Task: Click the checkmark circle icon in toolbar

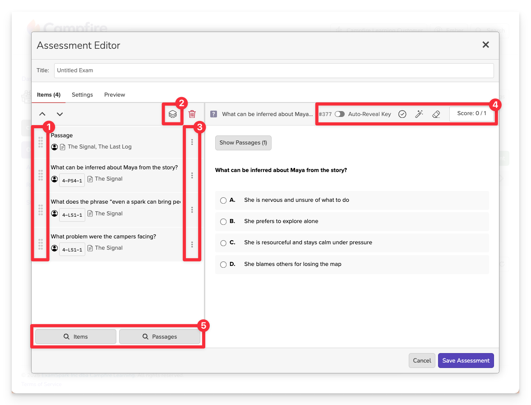Action: pos(402,114)
